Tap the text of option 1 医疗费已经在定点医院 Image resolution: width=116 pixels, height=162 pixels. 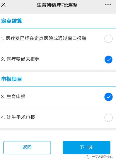tap(44, 38)
